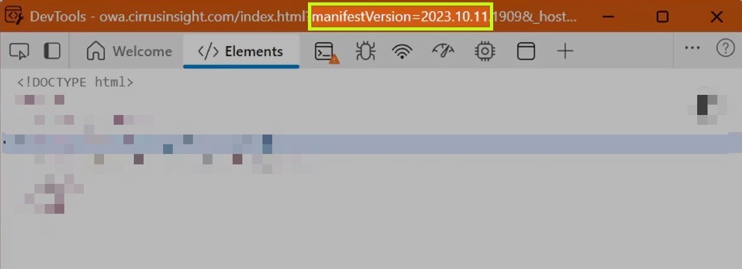This screenshot has width=742, height=269.
Task: Expand the highlighted DOM node arrow
Action: 5,141
